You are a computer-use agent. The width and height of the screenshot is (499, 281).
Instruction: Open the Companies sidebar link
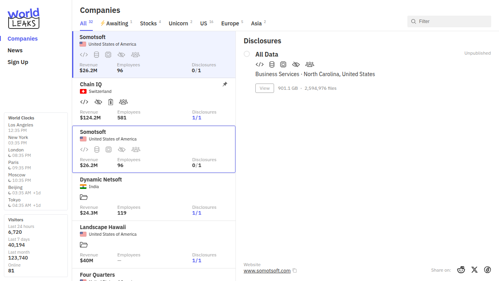coord(23,39)
